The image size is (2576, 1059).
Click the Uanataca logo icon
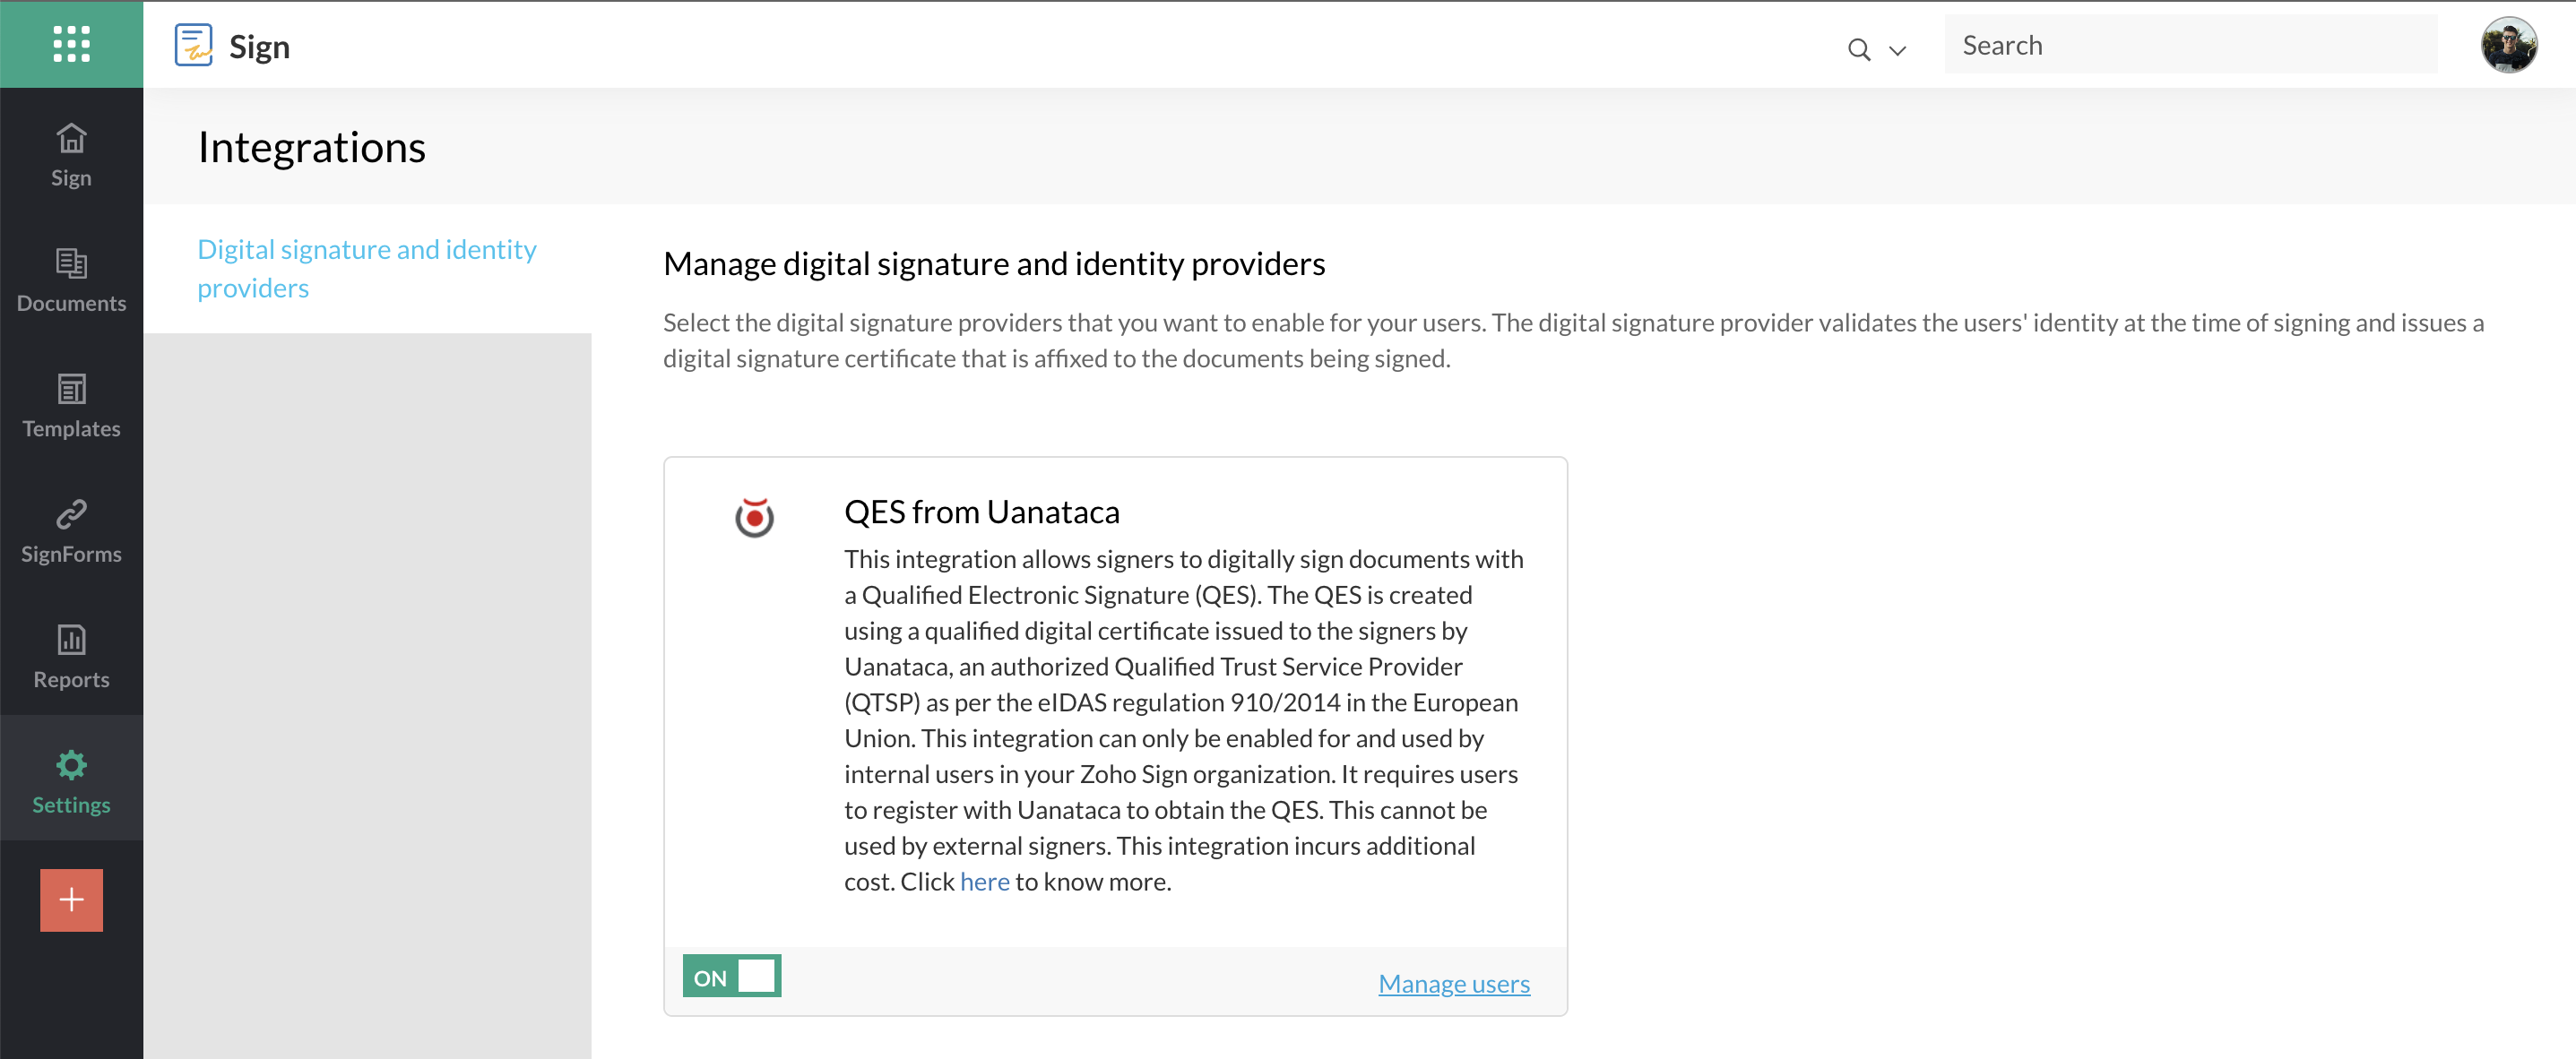pyautogui.click(x=754, y=517)
